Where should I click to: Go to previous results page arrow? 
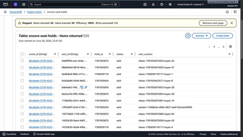pos(209,47)
